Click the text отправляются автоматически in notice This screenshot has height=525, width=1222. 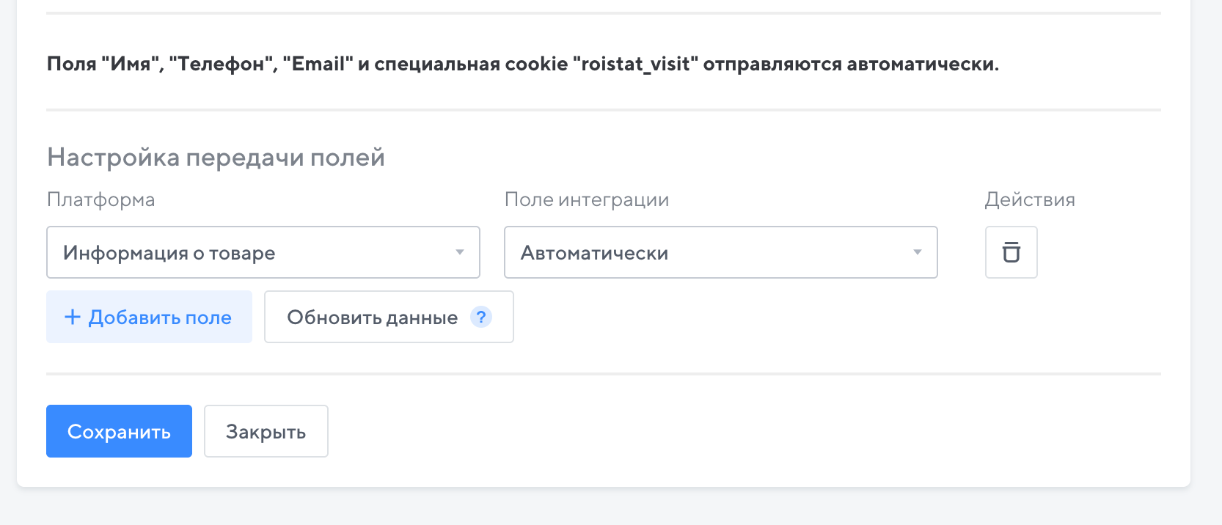[x=850, y=64]
